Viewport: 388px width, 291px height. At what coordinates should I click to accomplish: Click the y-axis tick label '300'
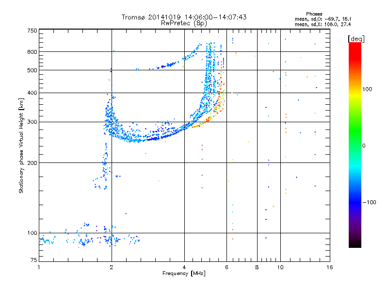click(32, 122)
